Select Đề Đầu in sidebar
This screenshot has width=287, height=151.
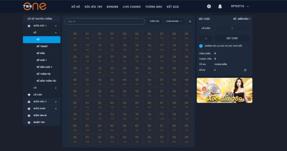(41, 53)
